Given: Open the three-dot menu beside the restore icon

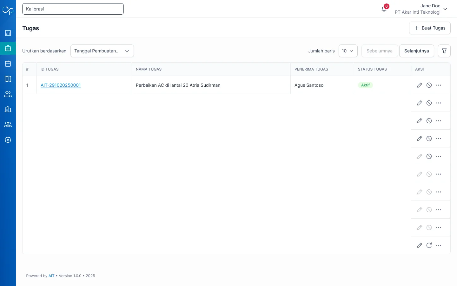Looking at the screenshot, I should coord(439,245).
